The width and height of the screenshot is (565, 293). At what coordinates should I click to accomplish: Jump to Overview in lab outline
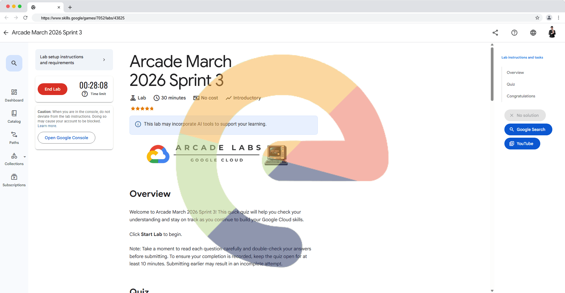515,73
